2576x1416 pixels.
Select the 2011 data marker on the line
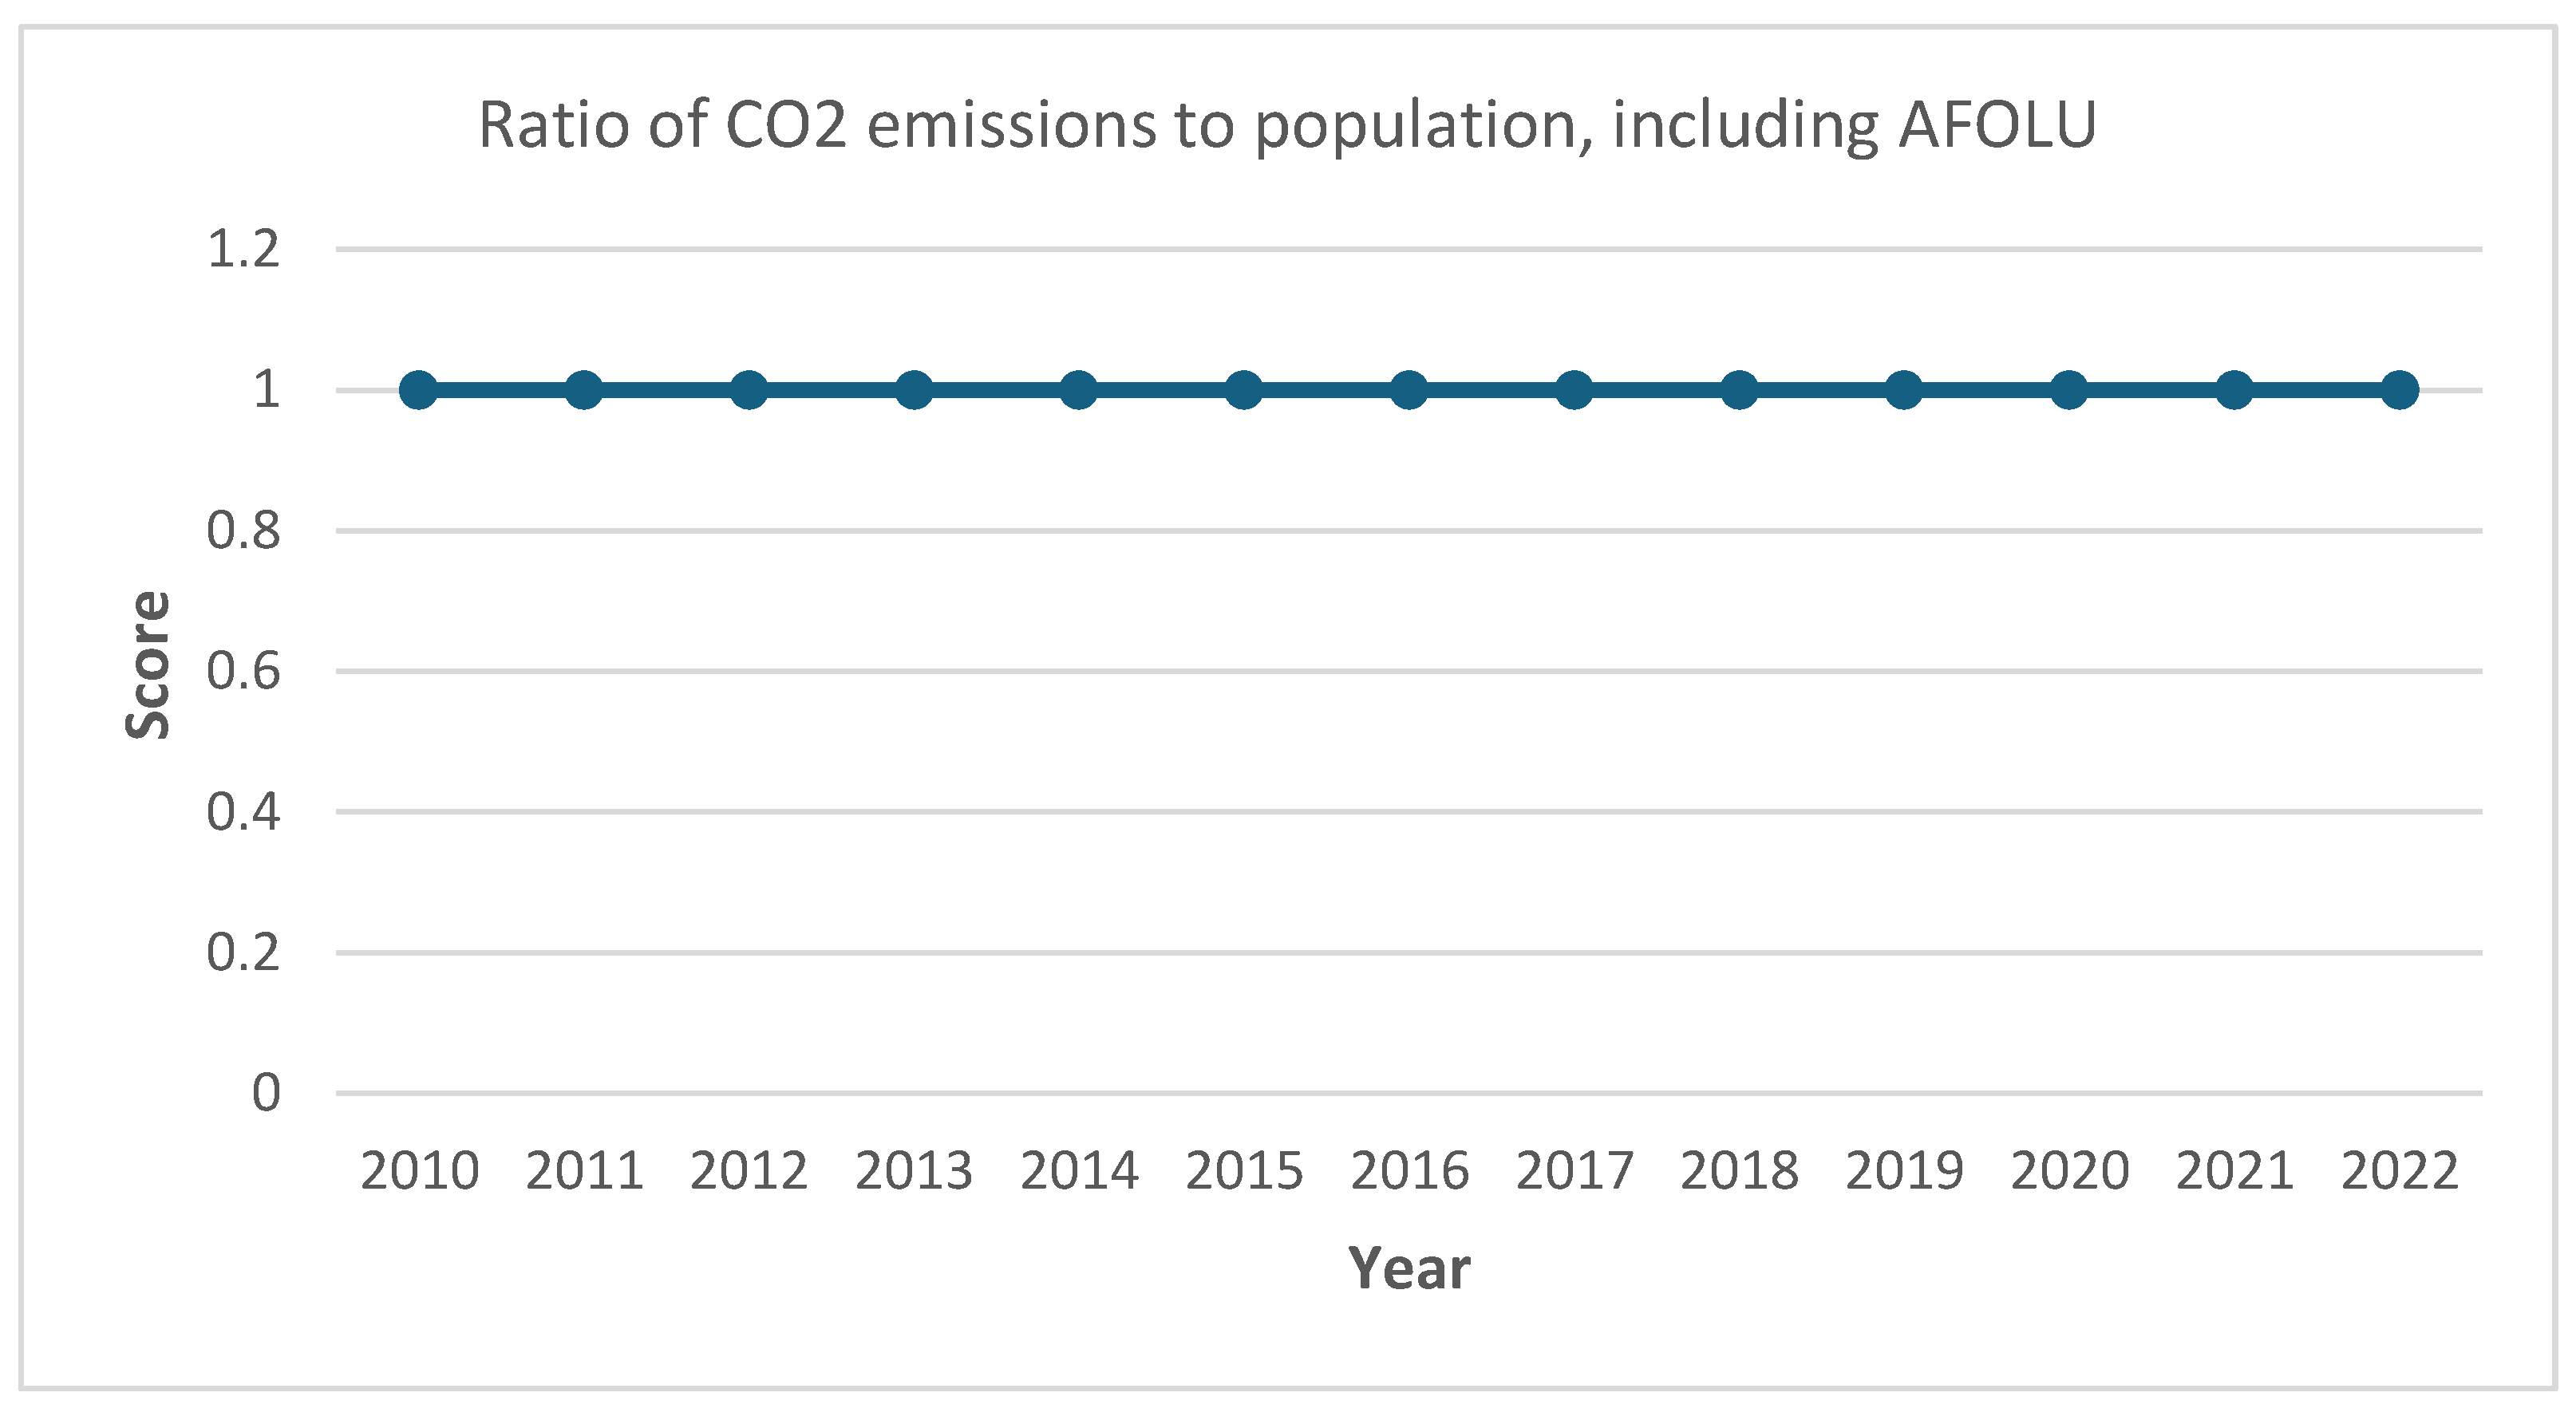click(584, 390)
